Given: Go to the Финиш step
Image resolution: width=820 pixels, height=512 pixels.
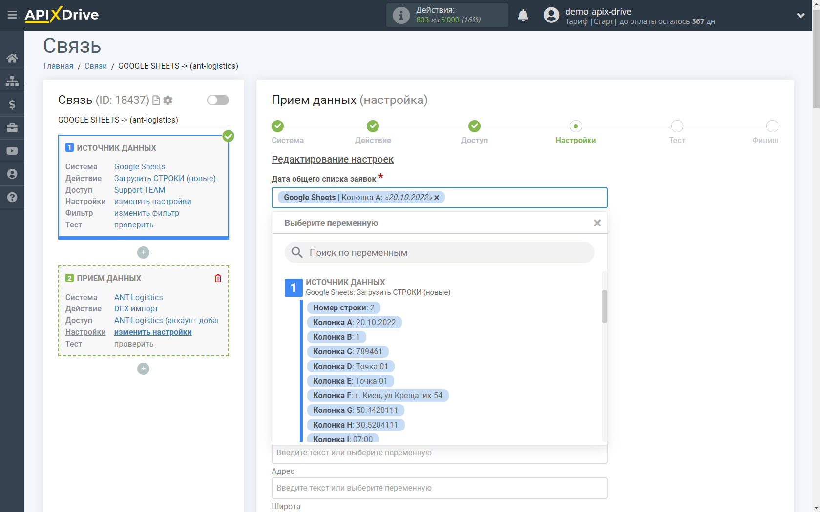Looking at the screenshot, I should 772,126.
